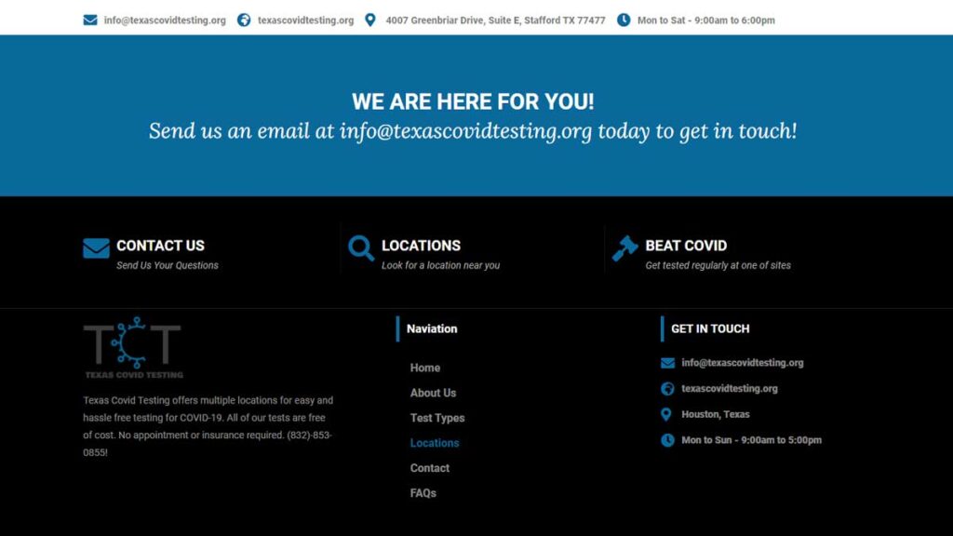Click the Look for a location near you subtitle
This screenshot has height=536, width=953.
(x=440, y=265)
